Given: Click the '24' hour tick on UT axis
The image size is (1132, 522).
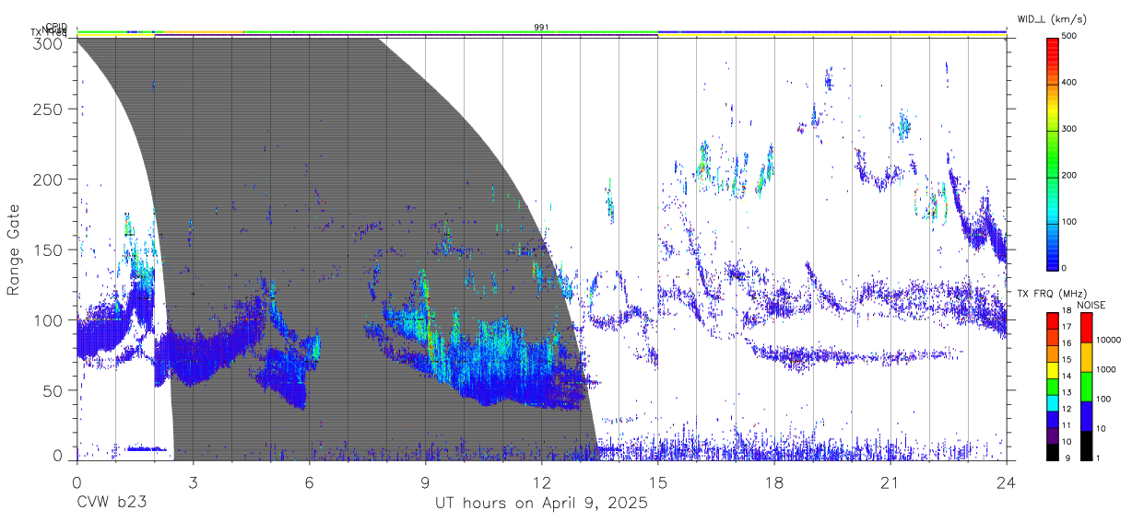Looking at the screenshot, I should [x=1007, y=482].
